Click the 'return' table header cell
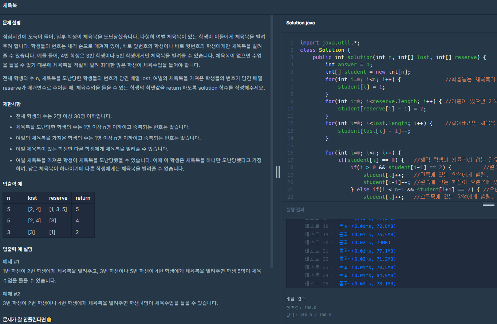The image size is (497, 324). click(x=83, y=198)
